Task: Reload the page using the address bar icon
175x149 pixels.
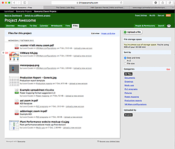Action: tap(121, 2)
